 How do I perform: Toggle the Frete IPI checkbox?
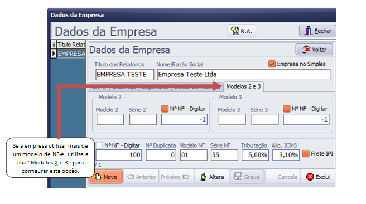click(x=306, y=154)
